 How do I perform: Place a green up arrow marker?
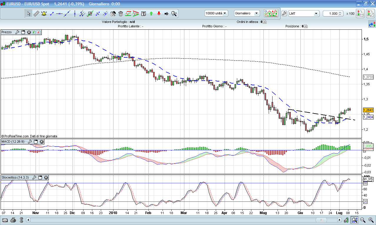[x=151, y=14]
